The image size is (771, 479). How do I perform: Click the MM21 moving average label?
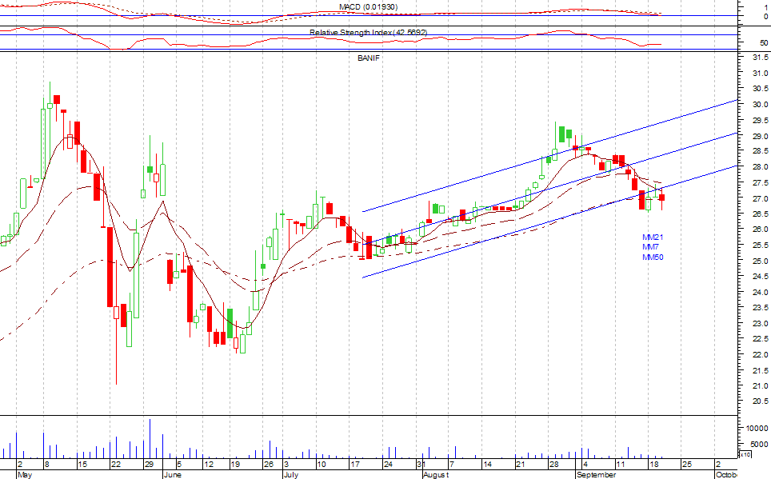(653, 237)
